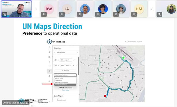Click the screen-share icon on presenter's tile

click(4, 15)
